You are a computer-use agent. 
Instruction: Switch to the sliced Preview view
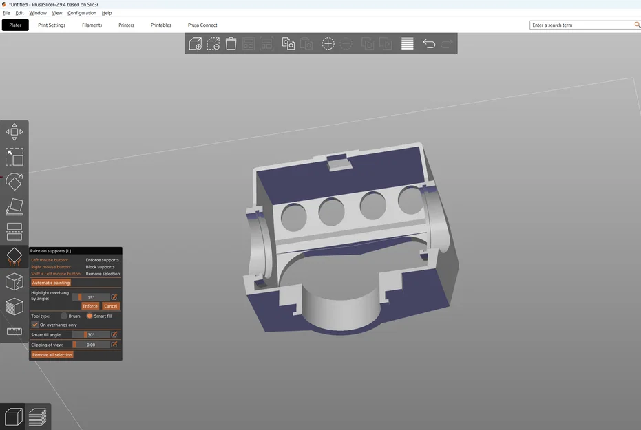pyautogui.click(x=38, y=417)
